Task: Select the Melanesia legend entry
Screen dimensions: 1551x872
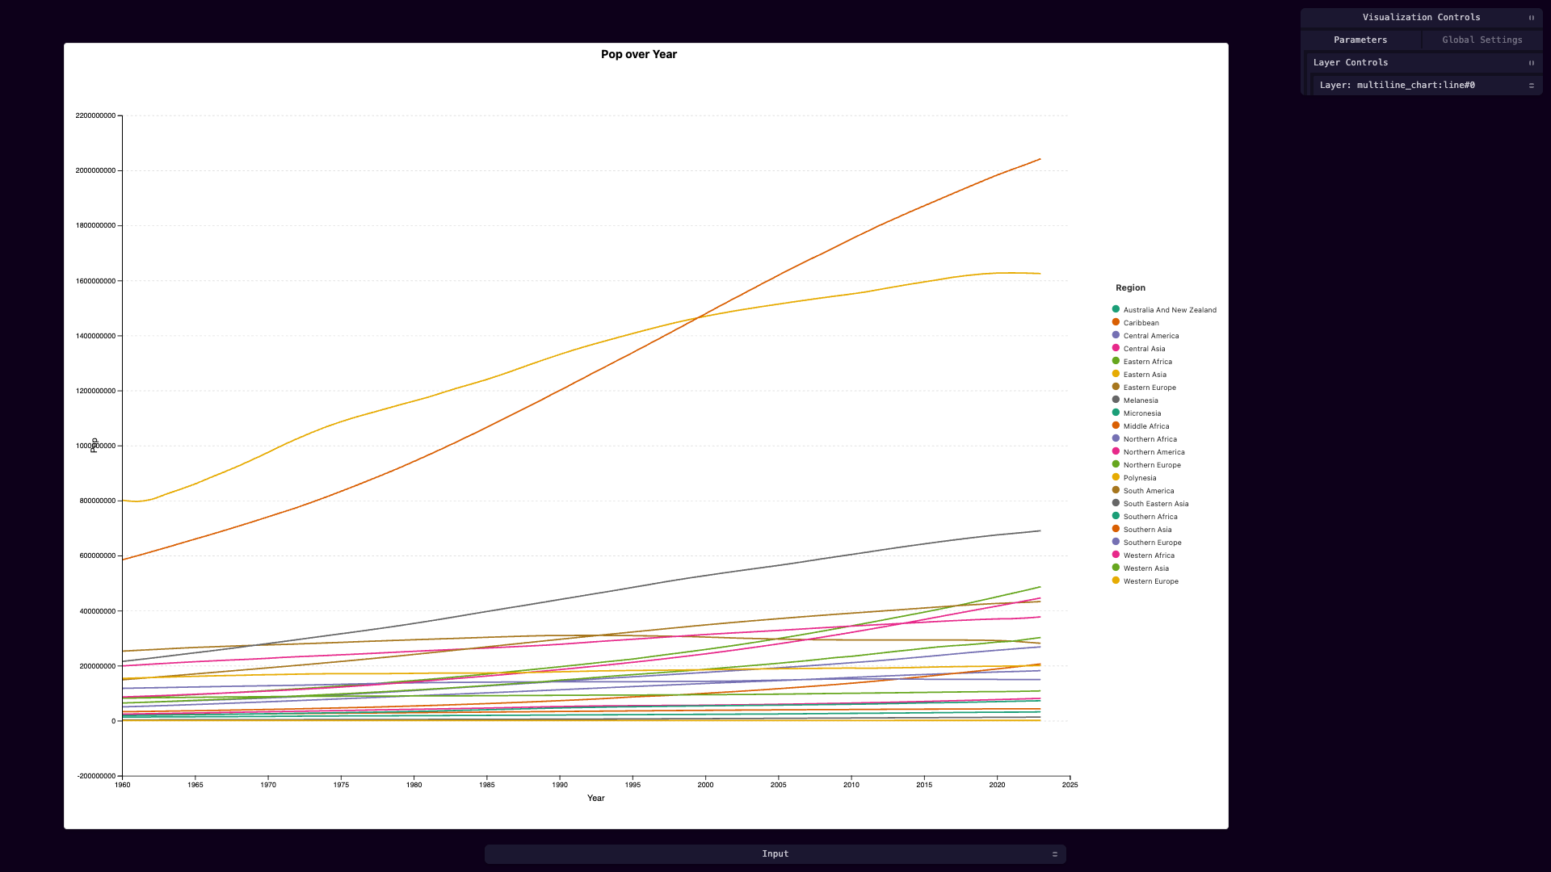Action: point(1135,400)
